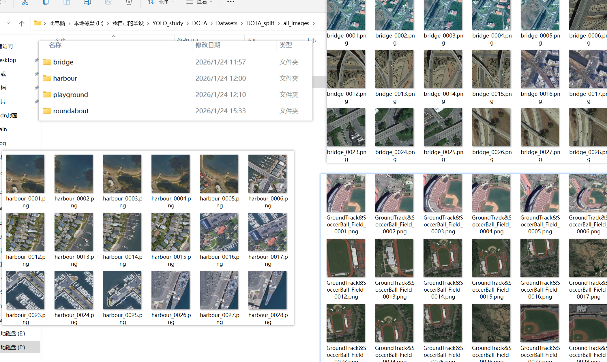Viewport: 607px width, 362px height.
Task: Click the Share icon in toolbar
Action: (108, 3)
